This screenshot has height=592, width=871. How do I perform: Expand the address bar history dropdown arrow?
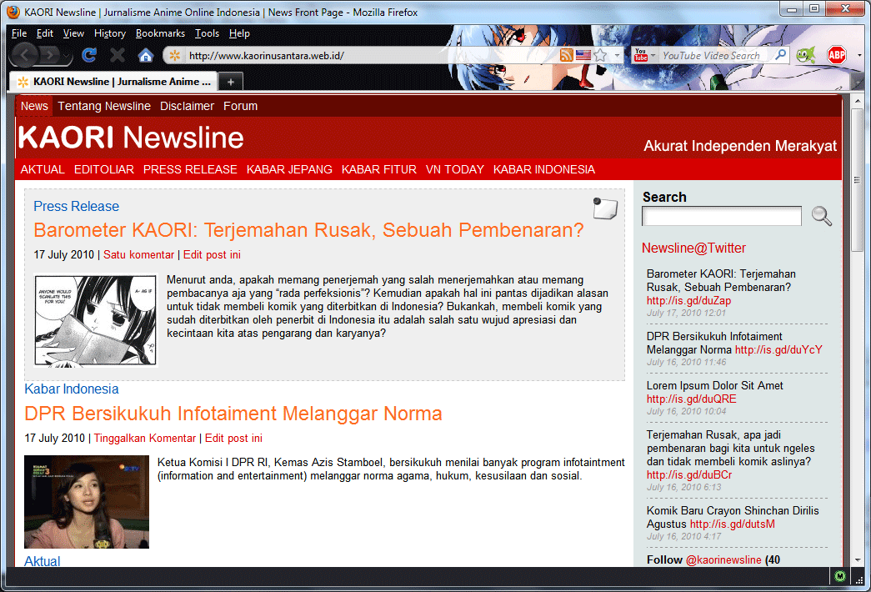[618, 55]
